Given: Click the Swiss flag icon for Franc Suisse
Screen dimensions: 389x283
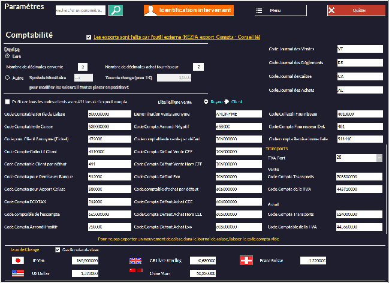Looking at the screenshot, I should [x=246, y=260].
